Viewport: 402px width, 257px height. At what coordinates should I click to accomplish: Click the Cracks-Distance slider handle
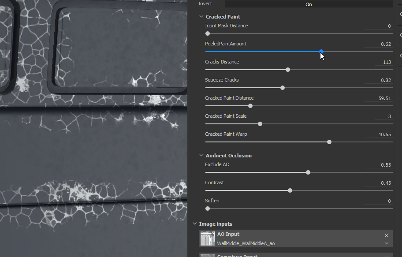(288, 70)
